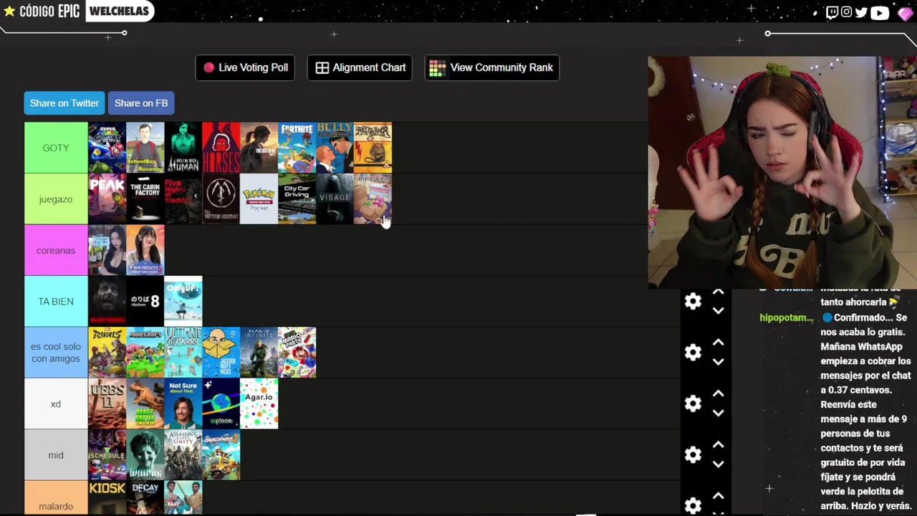Viewport: 917px width, 516px height.
Task: Select the Rivals thumbnail
Action: tap(107, 353)
